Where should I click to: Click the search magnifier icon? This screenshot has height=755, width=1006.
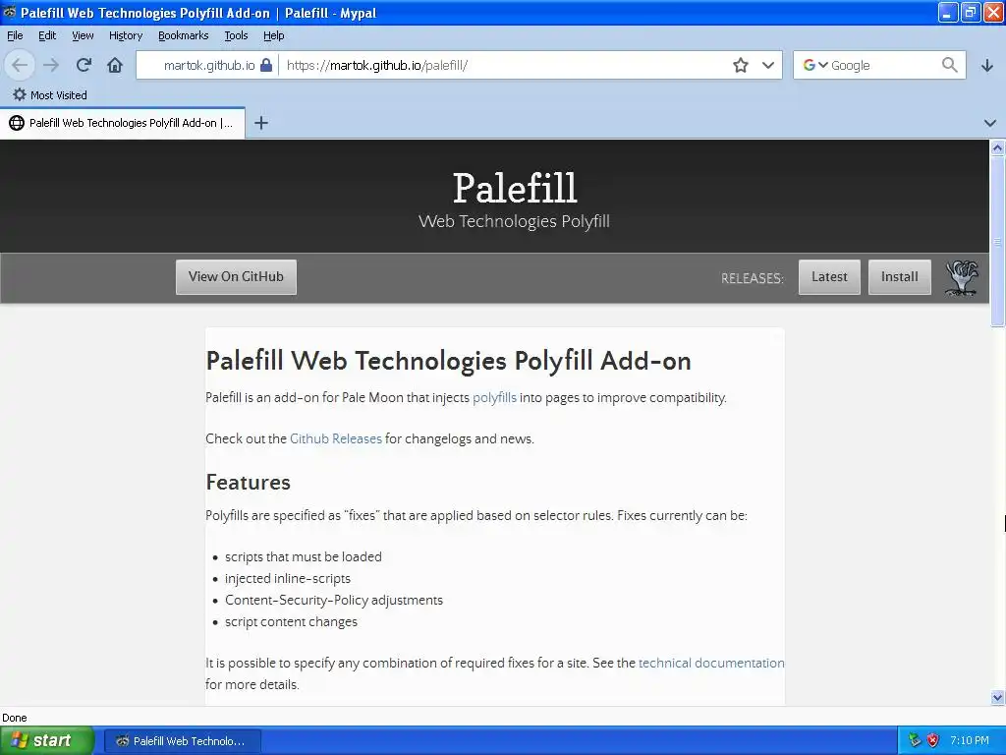(950, 65)
